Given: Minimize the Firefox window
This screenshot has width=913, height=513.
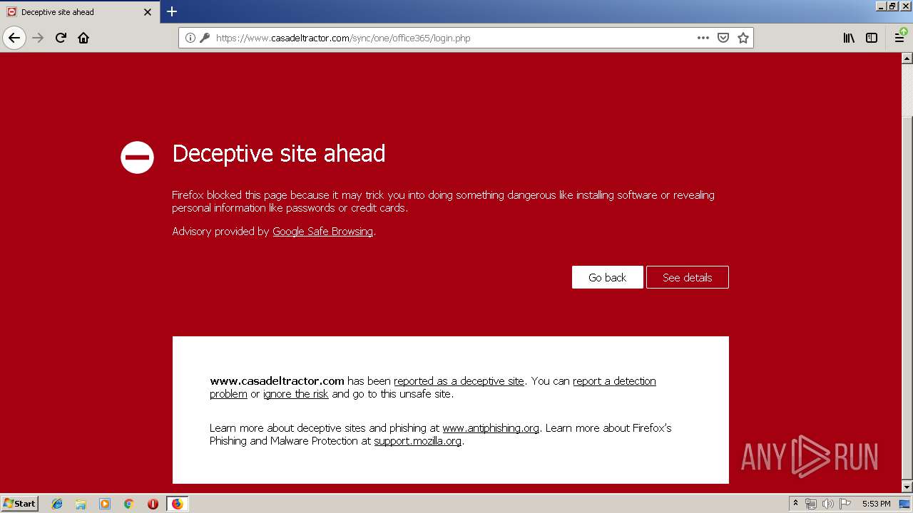Looking at the screenshot, I should (882, 6).
